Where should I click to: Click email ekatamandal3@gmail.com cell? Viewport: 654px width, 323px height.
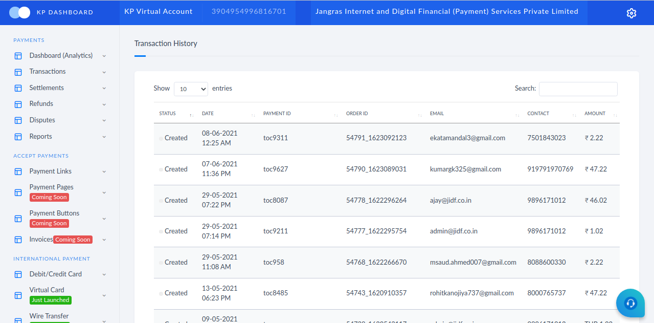click(x=467, y=138)
